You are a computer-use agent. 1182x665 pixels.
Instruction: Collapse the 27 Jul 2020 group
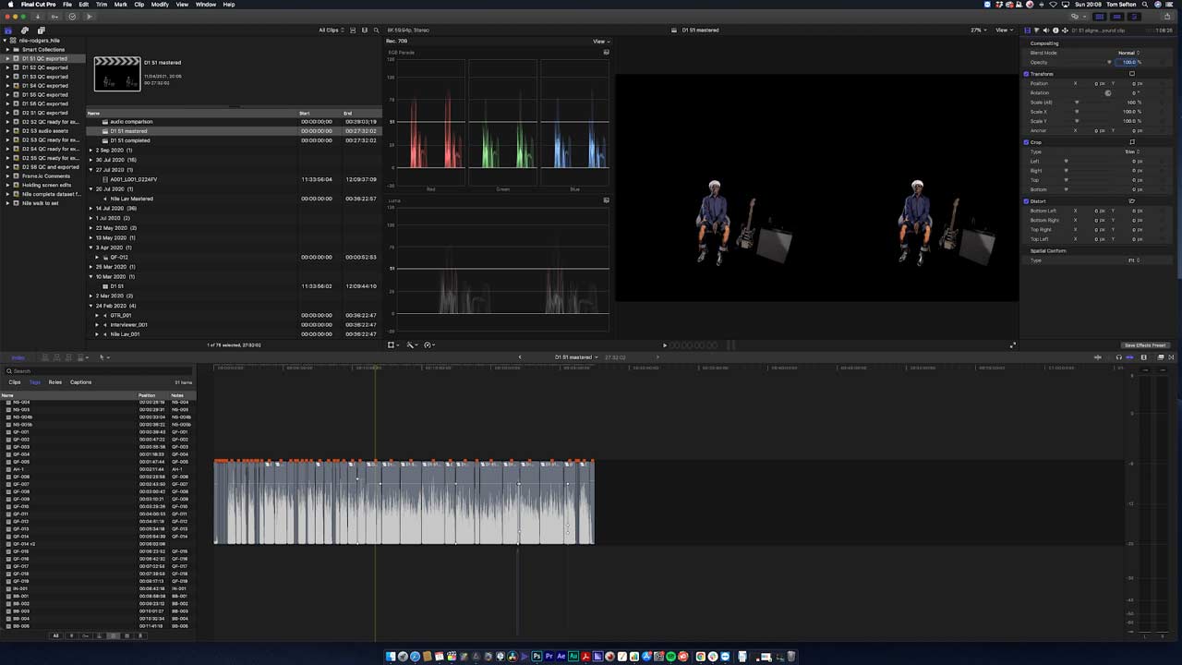[x=91, y=170]
